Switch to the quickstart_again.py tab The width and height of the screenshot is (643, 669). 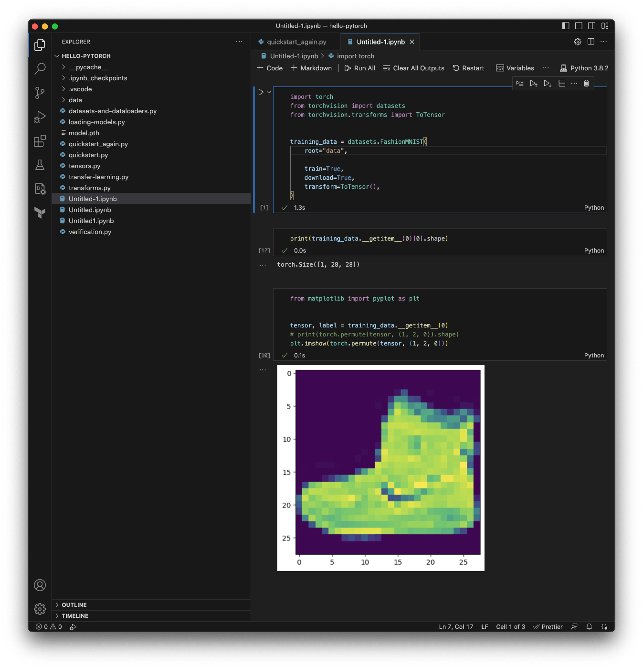296,42
